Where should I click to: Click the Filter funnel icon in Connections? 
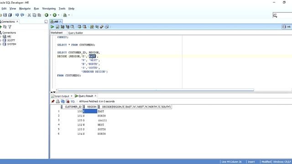tap(10, 27)
